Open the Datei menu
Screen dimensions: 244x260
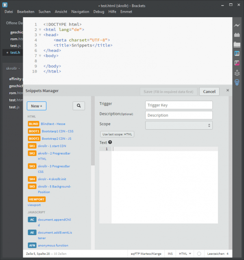click(9, 12)
